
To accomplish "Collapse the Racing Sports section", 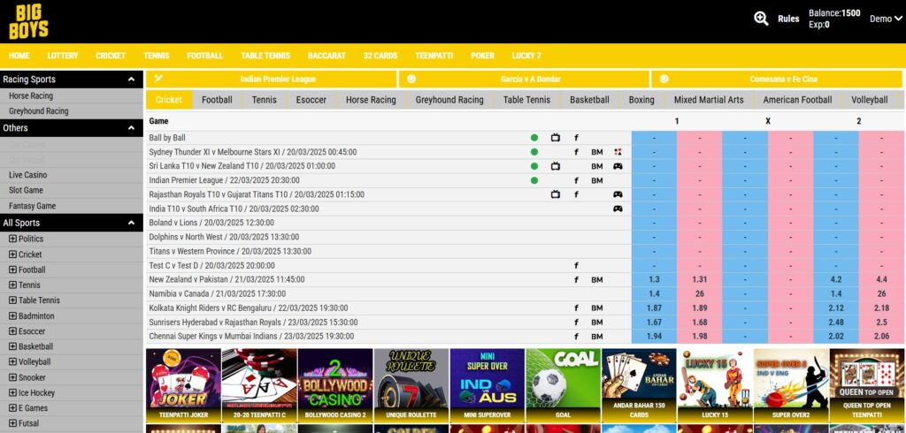I will tap(132, 80).
